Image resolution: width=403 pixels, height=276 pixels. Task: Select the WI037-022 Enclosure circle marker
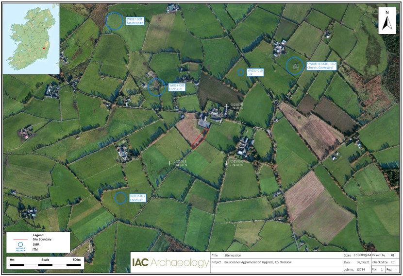coord(120,198)
